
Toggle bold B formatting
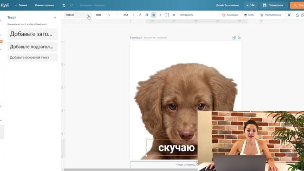[x=153, y=15]
